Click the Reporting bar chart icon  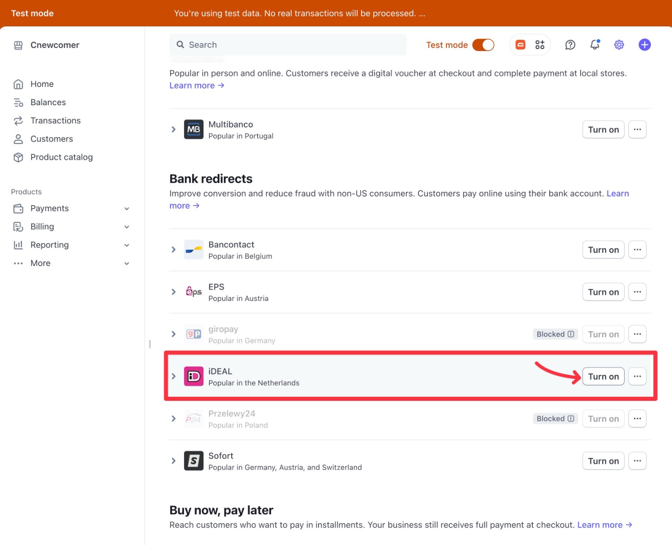pyautogui.click(x=18, y=245)
